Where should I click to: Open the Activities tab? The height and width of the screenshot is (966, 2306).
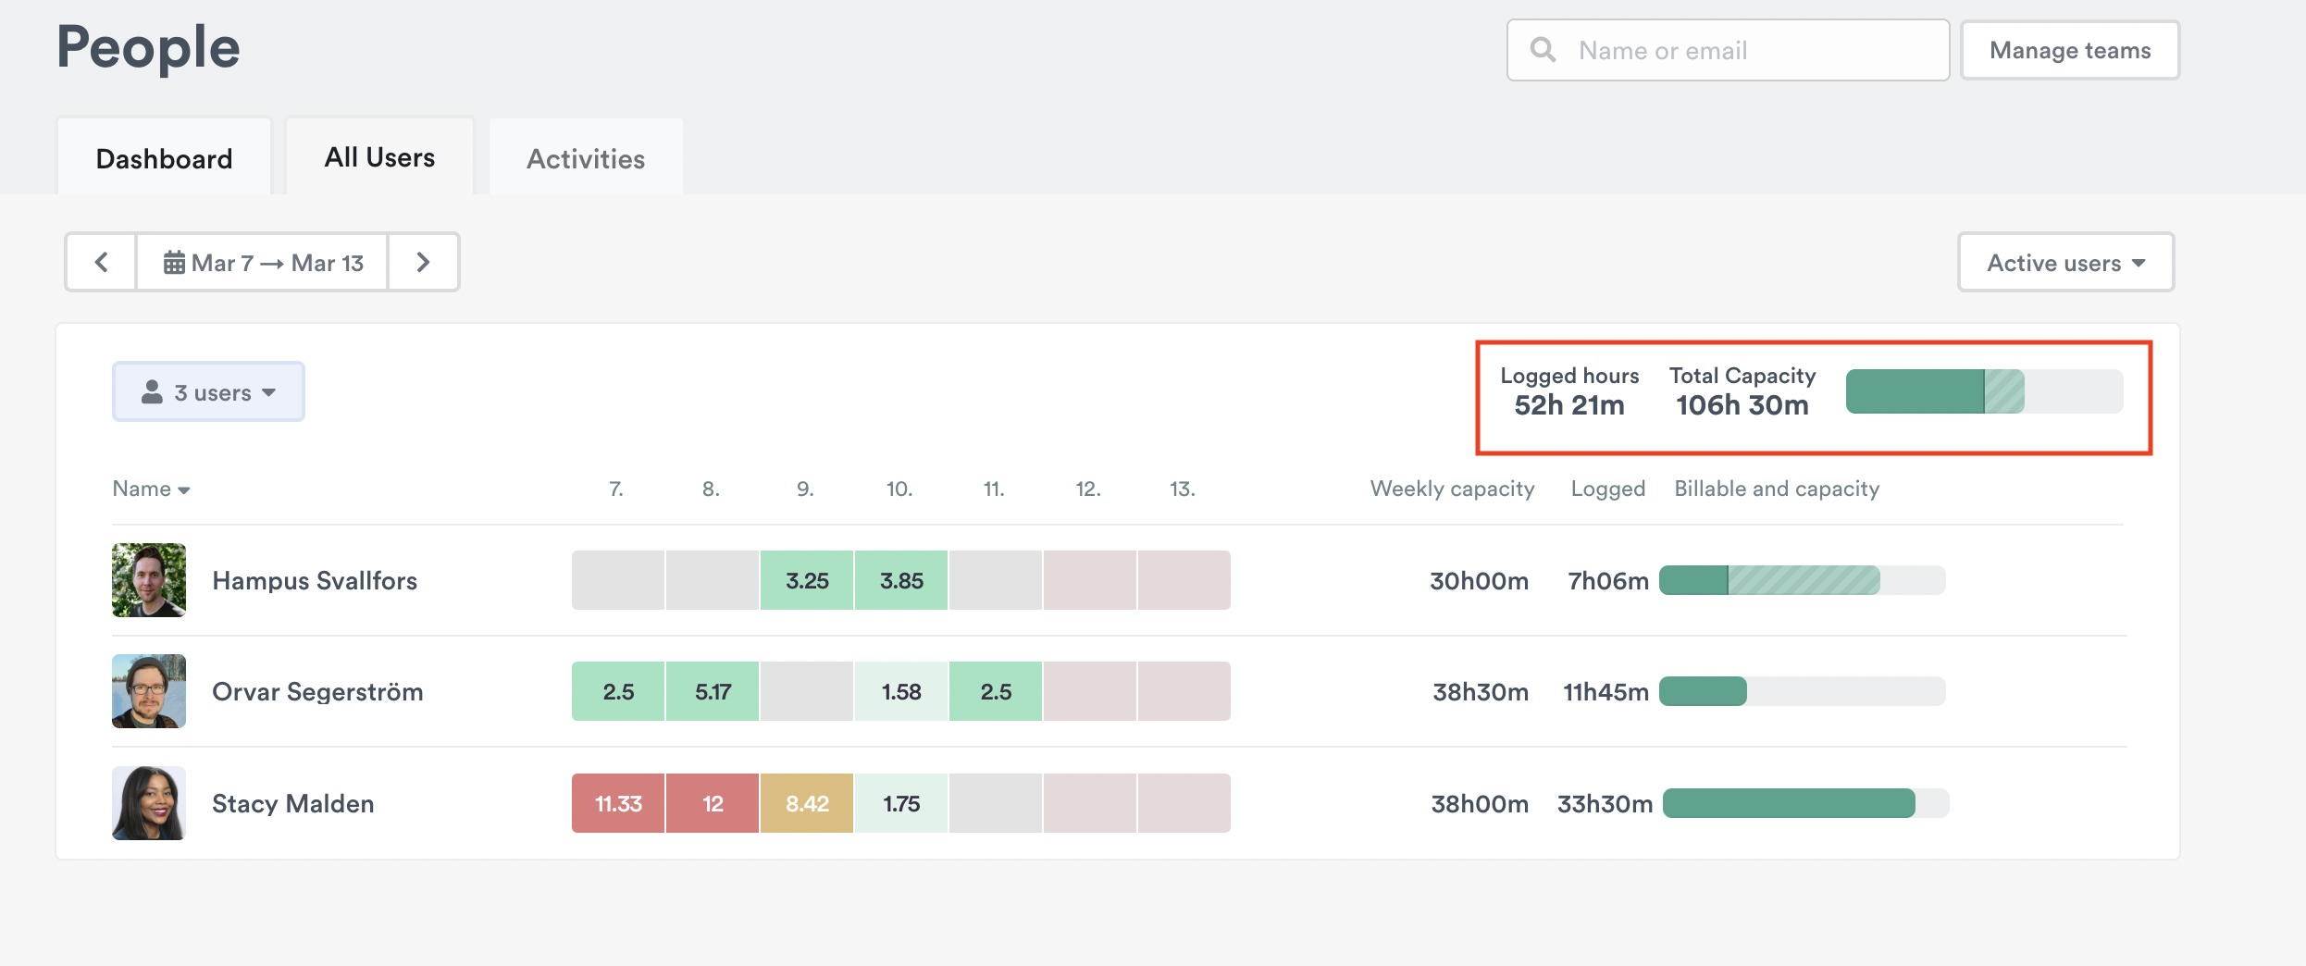tap(586, 158)
